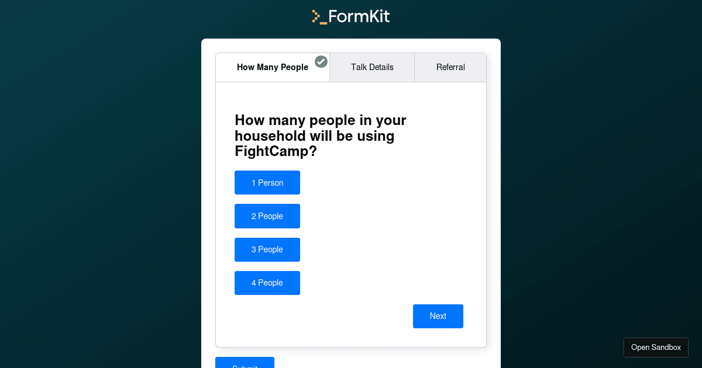Click the FormKit wordmark text
Viewport: 702px width, 368px height.
[x=358, y=16]
